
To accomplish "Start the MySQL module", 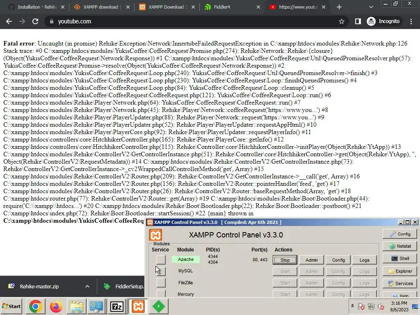I will pyautogui.click(x=285, y=272).
